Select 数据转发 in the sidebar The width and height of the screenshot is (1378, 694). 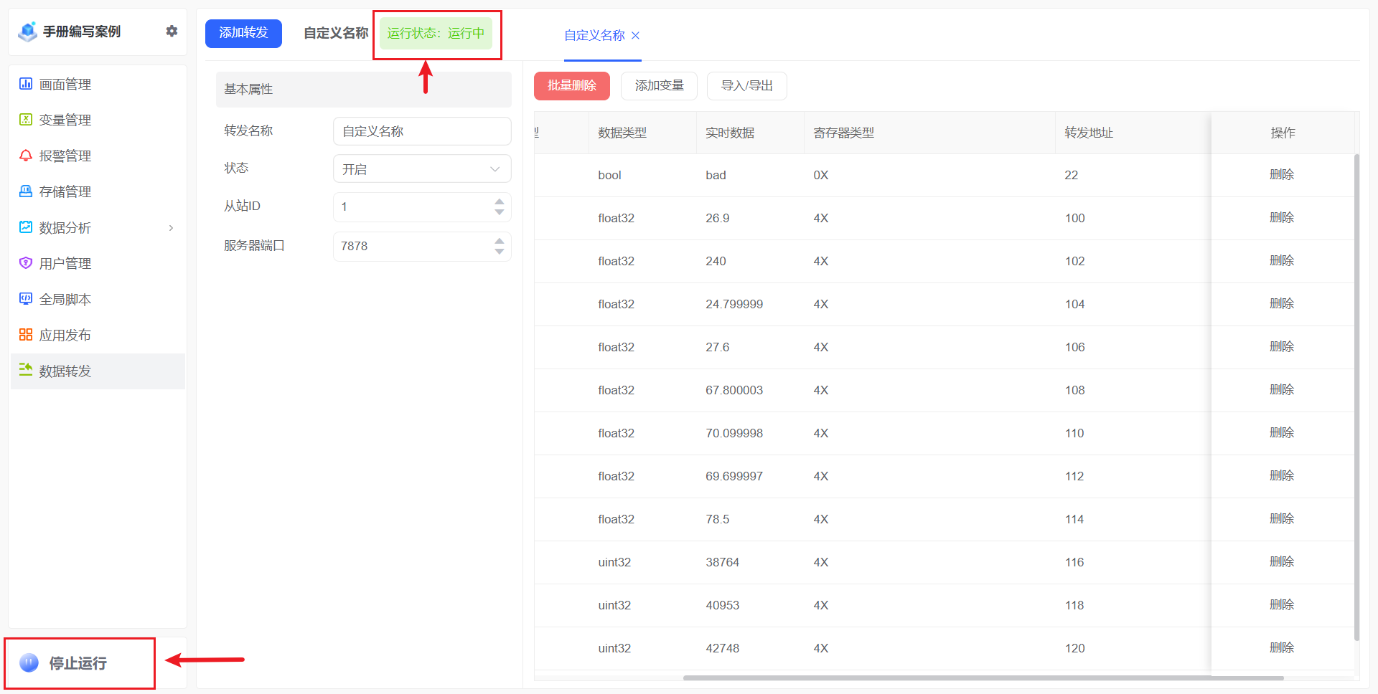pyautogui.click(x=65, y=371)
